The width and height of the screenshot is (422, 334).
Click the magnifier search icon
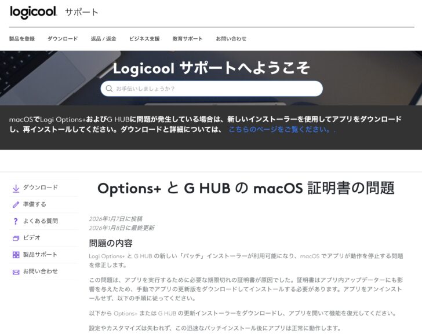click(109, 89)
